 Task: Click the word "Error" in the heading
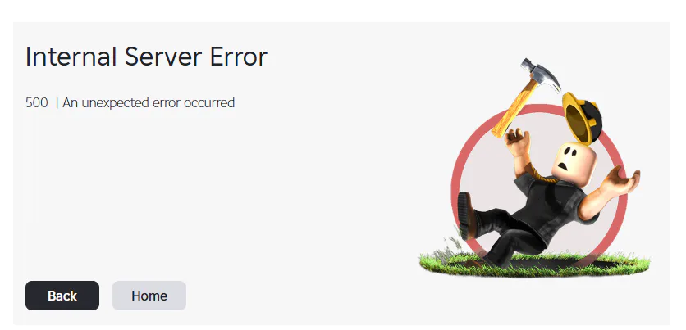[239, 57]
